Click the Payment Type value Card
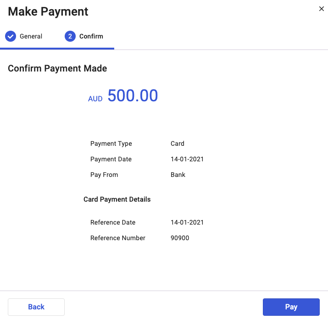Screen dimensions: 328x319 [178, 143]
